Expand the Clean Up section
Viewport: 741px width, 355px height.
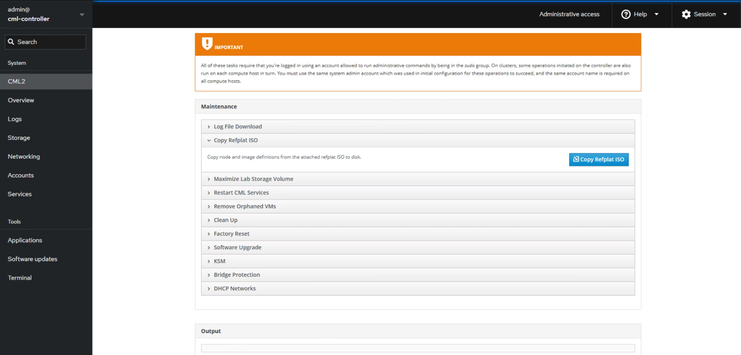coord(418,220)
